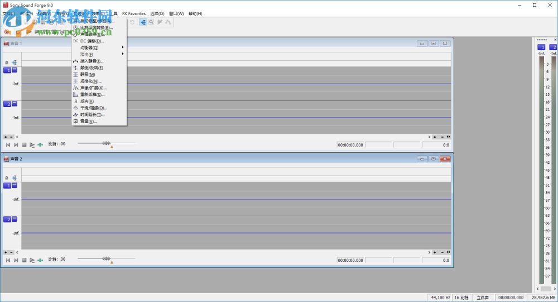
Task: Toggle channel 1 button in 声音 1 window
Action: click(x=7, y=70)
